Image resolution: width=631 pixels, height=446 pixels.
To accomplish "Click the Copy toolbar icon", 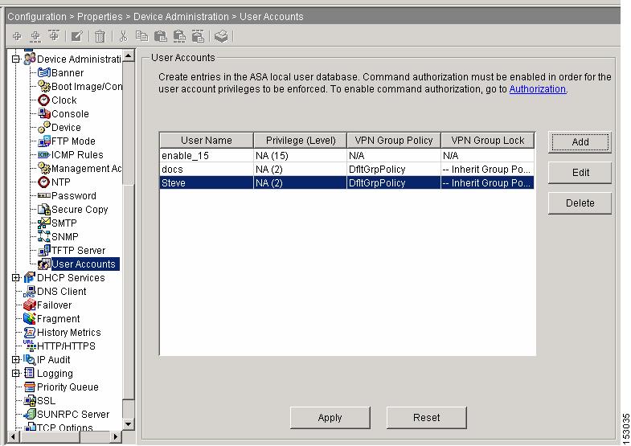I will point(141,36).
